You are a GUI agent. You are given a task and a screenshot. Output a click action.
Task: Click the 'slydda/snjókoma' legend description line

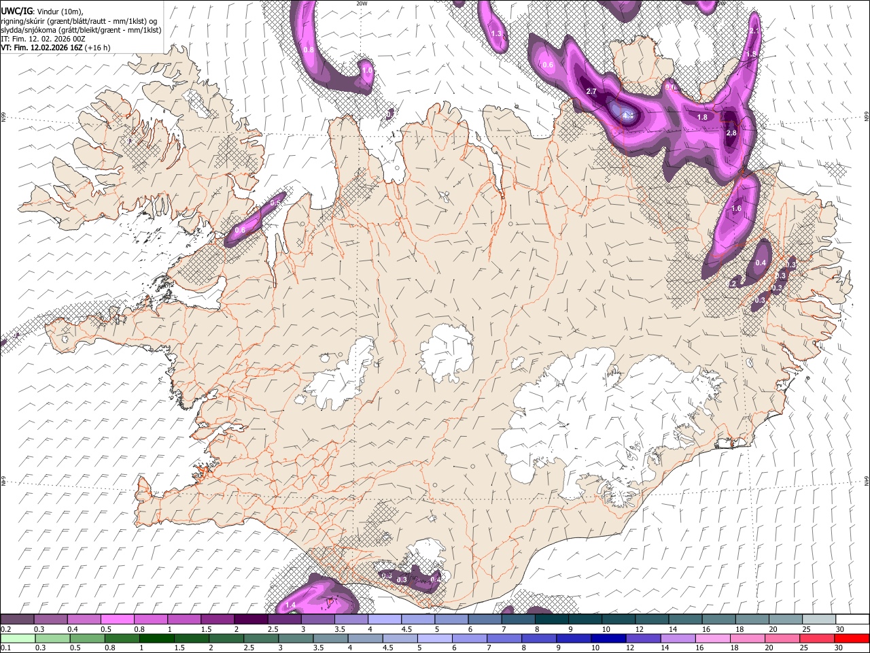coord(81,30)
